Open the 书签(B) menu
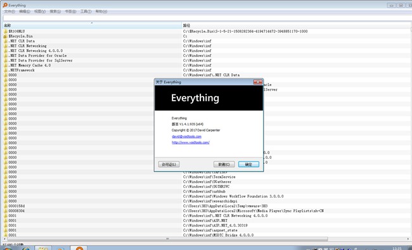This screenshot has width=412, height=250. (x=70, y=11)
